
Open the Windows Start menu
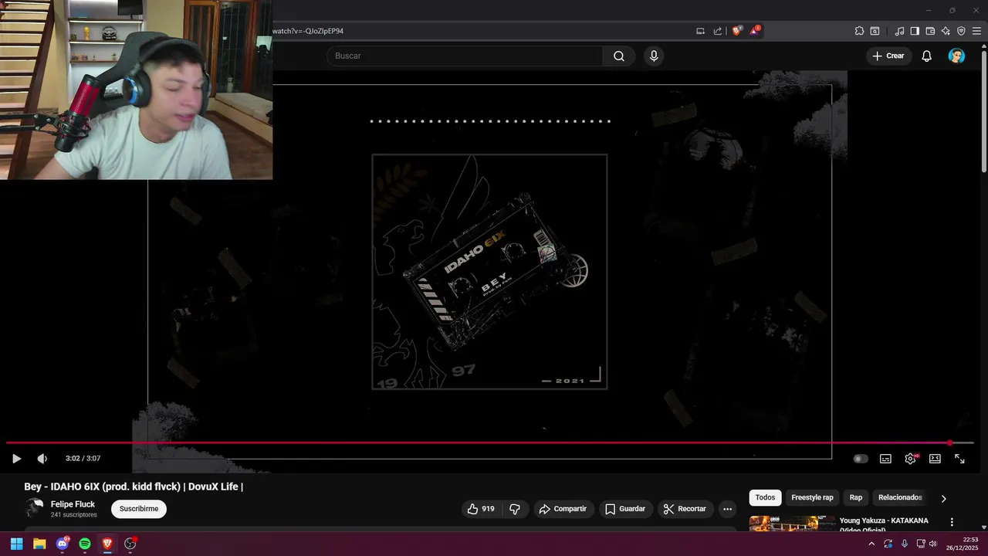16,544
